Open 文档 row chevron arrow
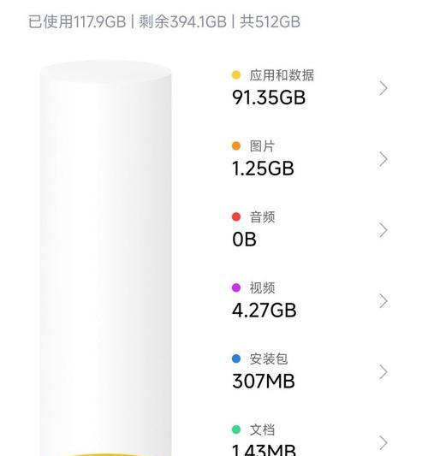This screenshot has width=428, height=456. [x=383, y=443]
